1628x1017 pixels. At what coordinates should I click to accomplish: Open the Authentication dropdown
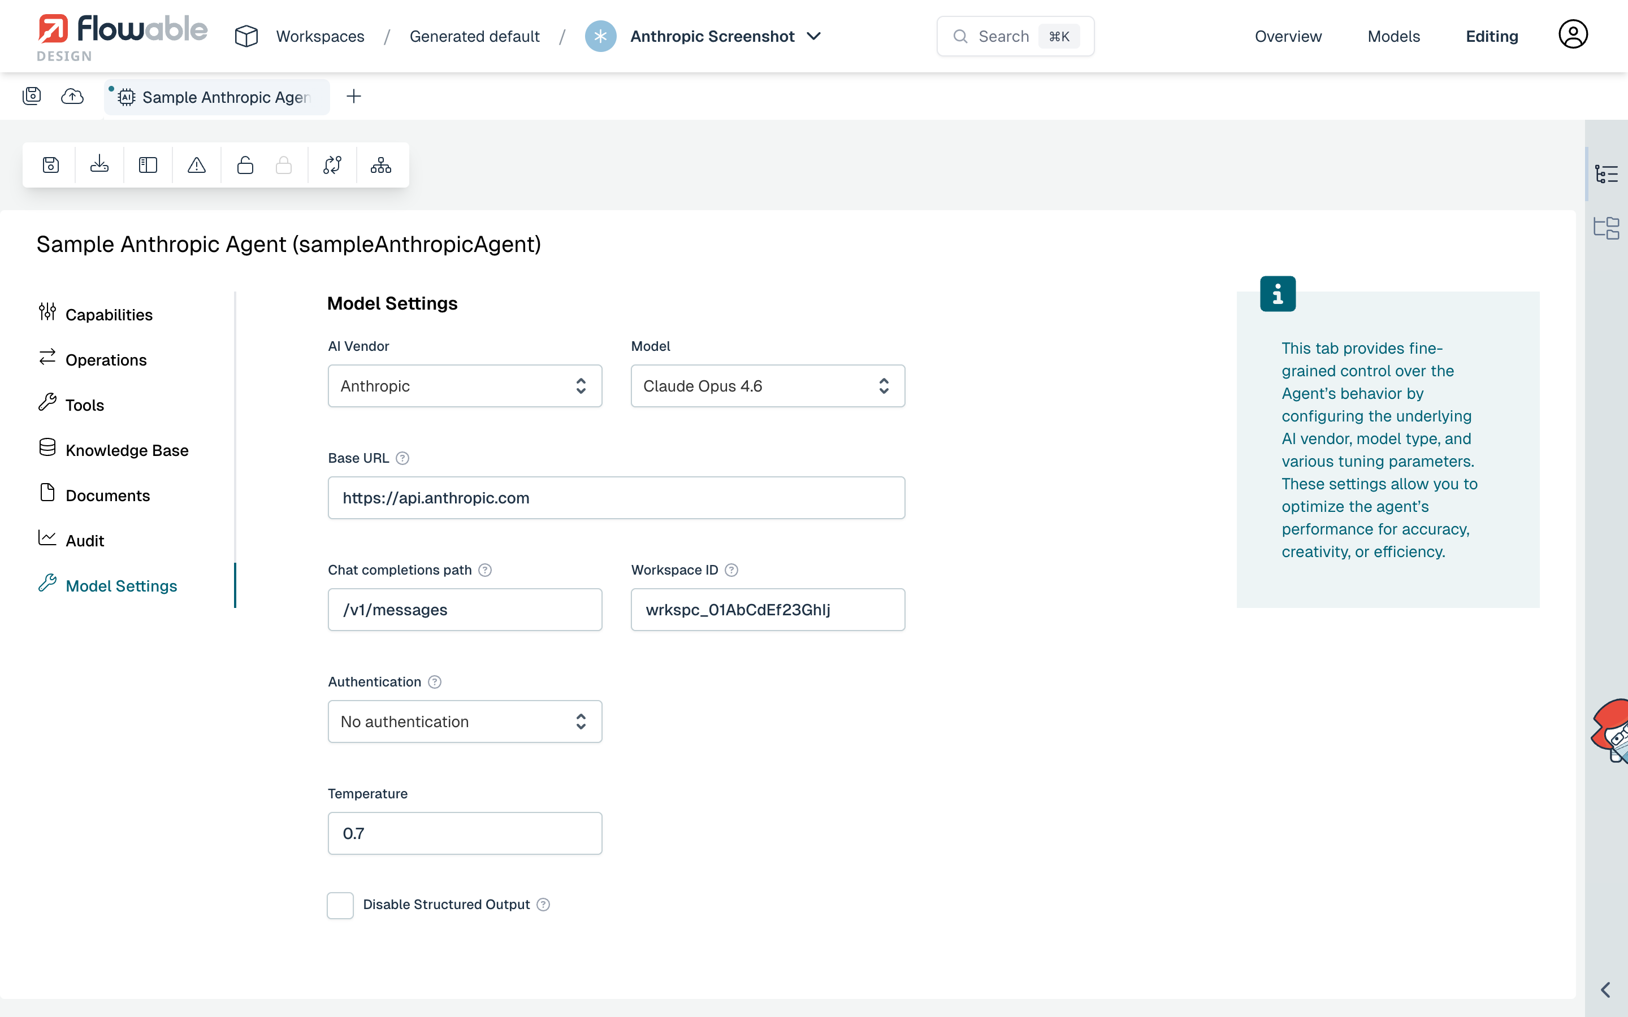click(465, 721)
